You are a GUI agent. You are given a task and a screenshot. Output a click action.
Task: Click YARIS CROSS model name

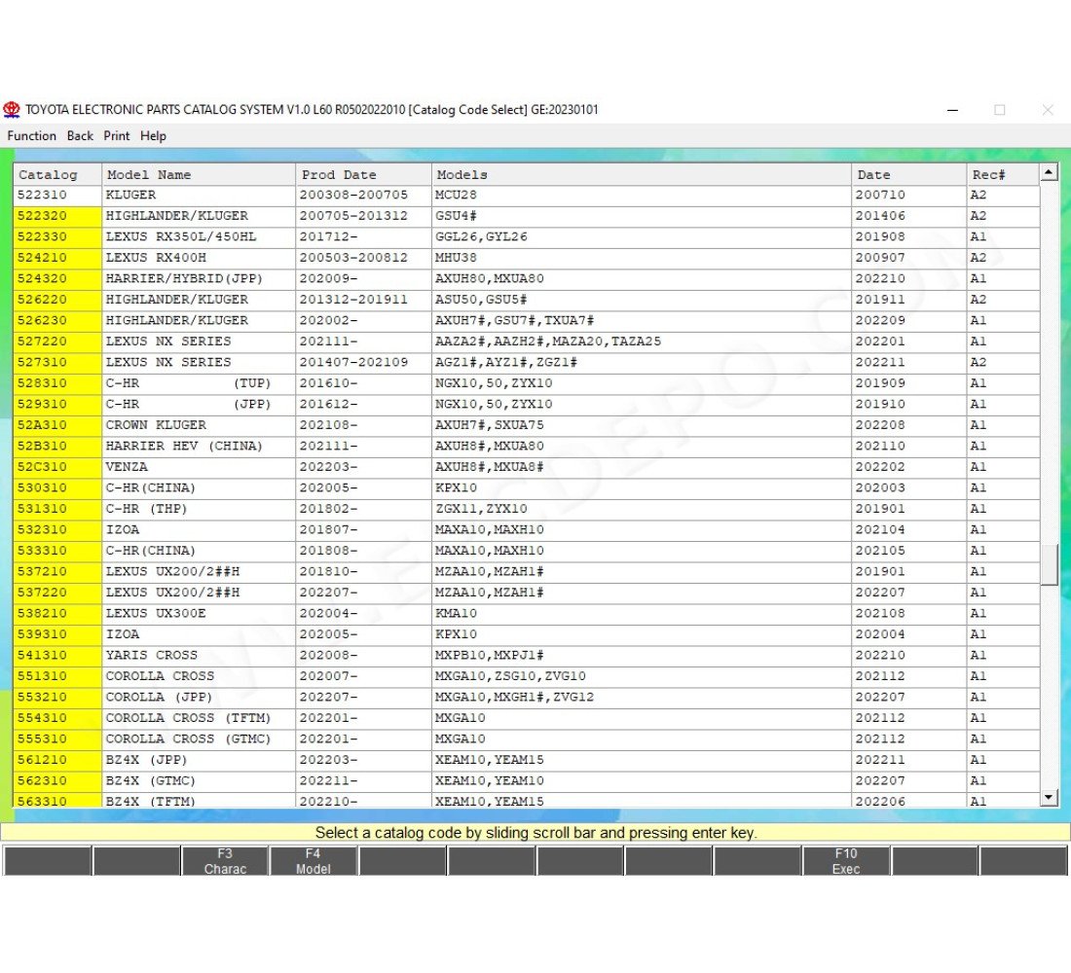pyautogui.click(x=152, y=656)
